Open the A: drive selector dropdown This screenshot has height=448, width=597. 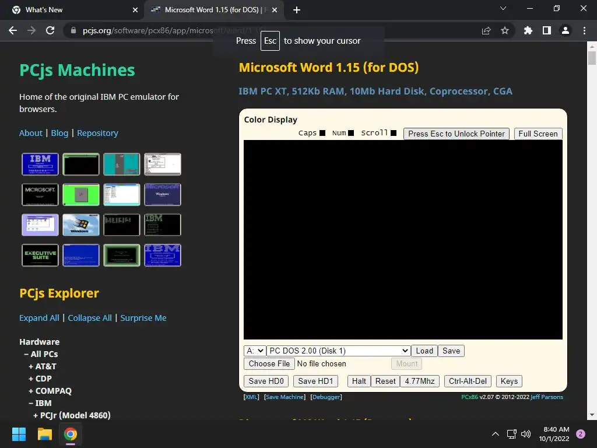click(254, 351)
